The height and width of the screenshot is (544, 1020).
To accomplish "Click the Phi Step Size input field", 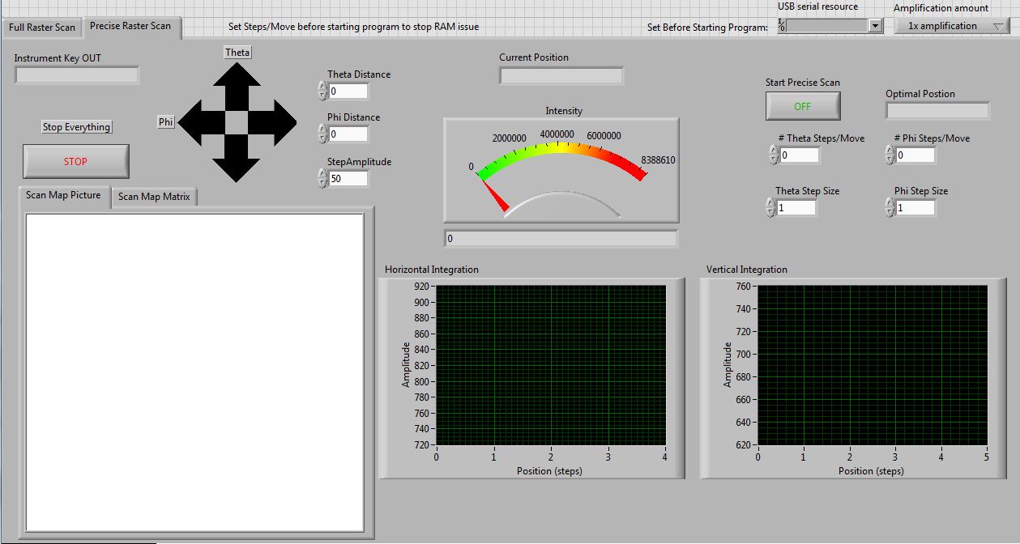I will pos(915,208).
